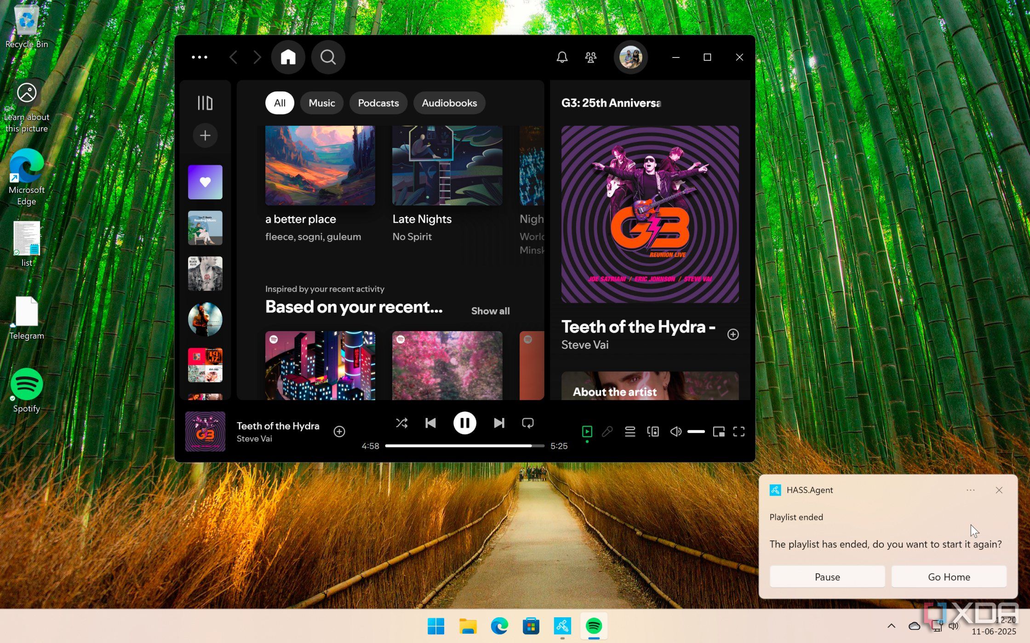Image resolution: width=1030 pixels, height=643 pixels.
Task: Create a playlist with the plus button
Action: [205, 135]
